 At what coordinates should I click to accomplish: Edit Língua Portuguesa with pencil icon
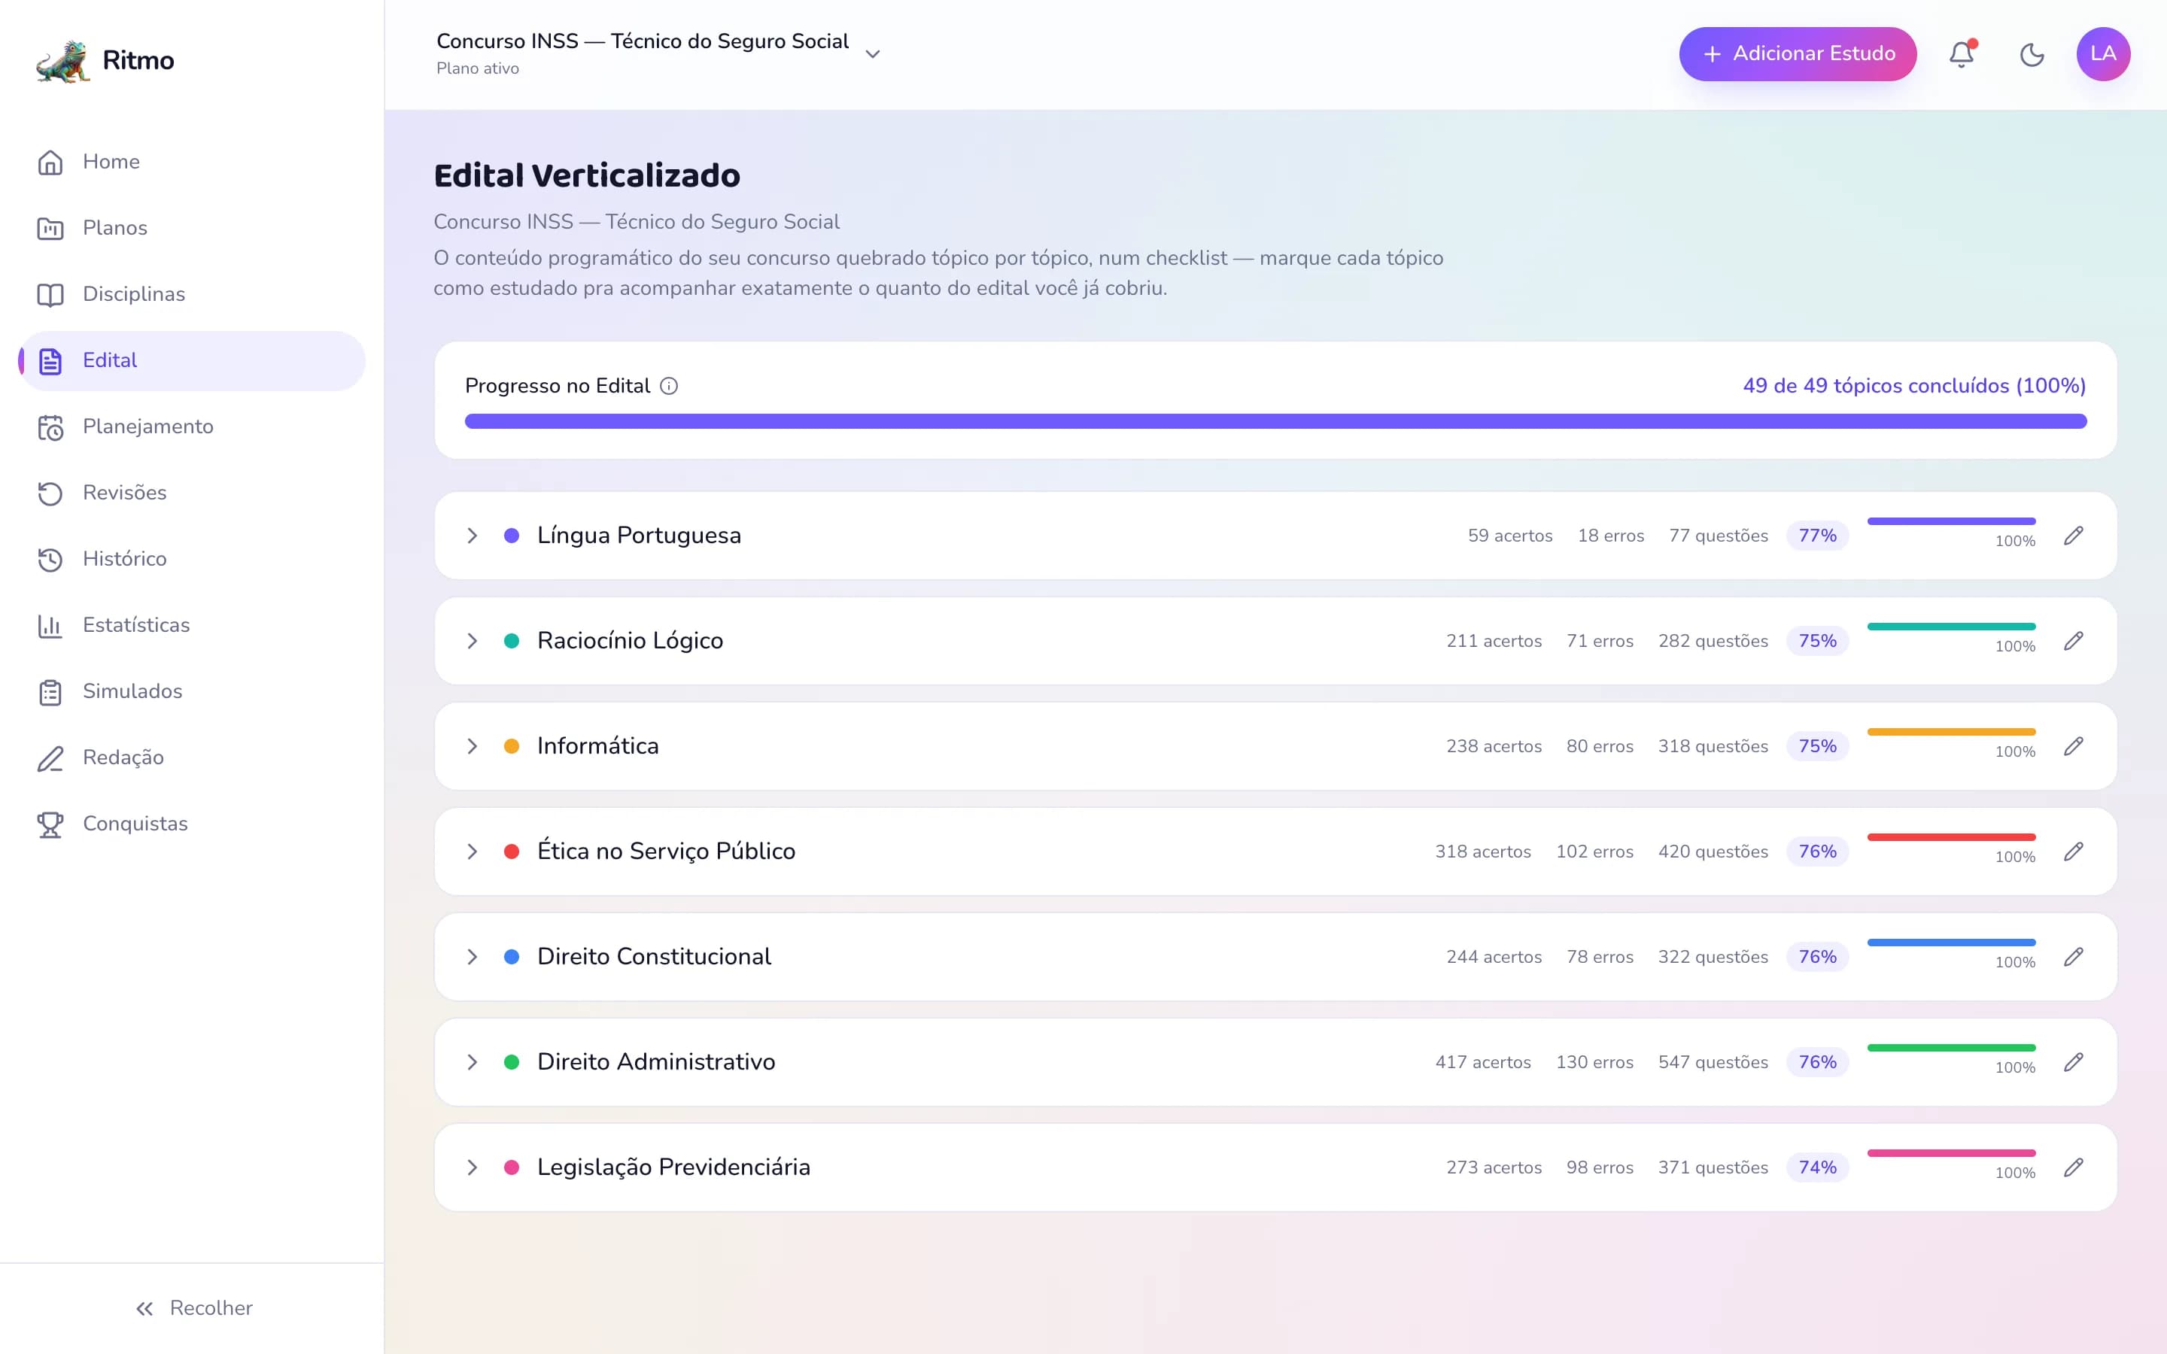(2073, 536)
